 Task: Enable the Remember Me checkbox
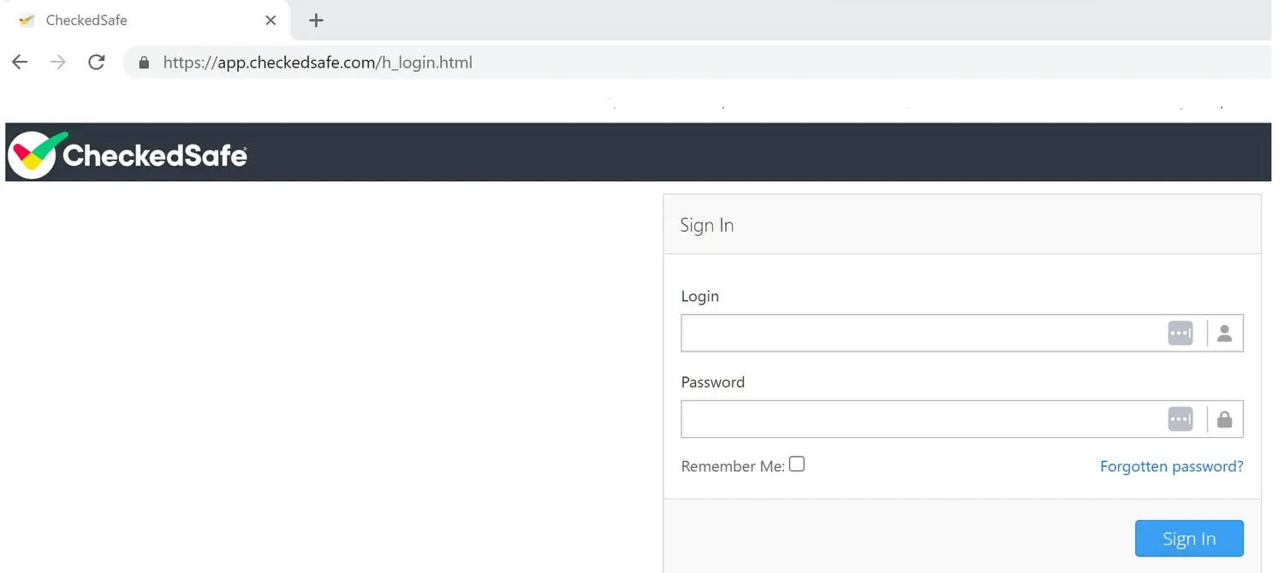point(797,464)
